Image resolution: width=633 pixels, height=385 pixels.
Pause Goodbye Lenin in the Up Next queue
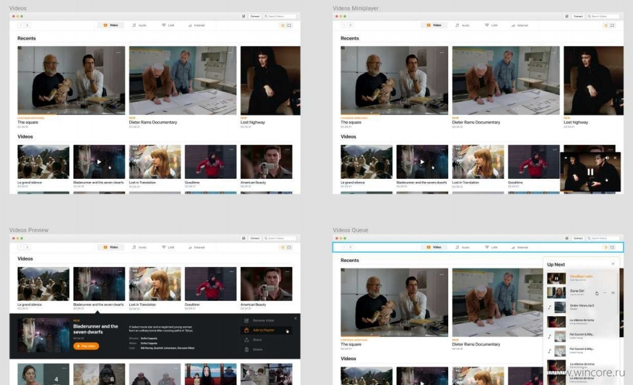[x=556, y=278]
